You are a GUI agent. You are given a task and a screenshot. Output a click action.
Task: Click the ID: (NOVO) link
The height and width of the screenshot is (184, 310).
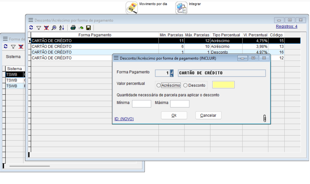(x=124, y=119)
